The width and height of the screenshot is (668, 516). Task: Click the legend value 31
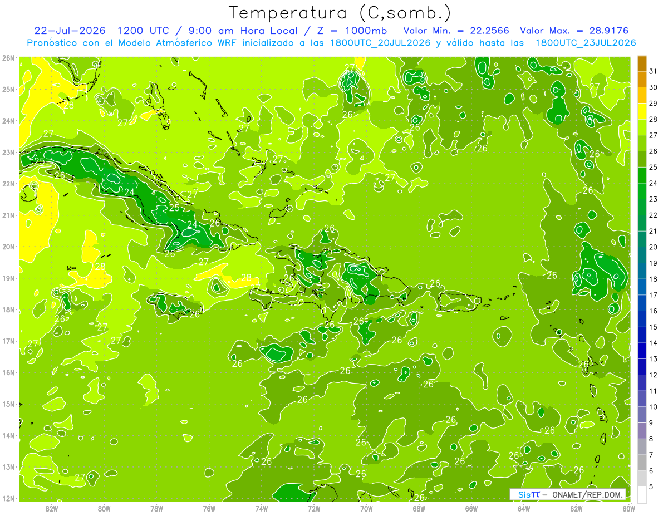(x=654, y=71)
